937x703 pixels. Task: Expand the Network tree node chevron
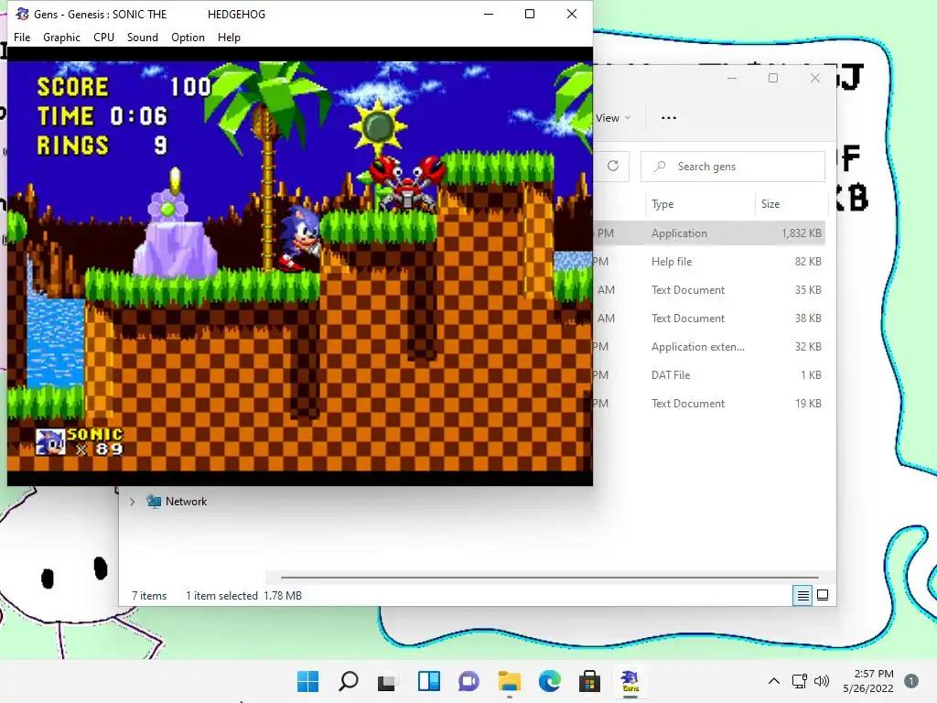tap(132, 502)
